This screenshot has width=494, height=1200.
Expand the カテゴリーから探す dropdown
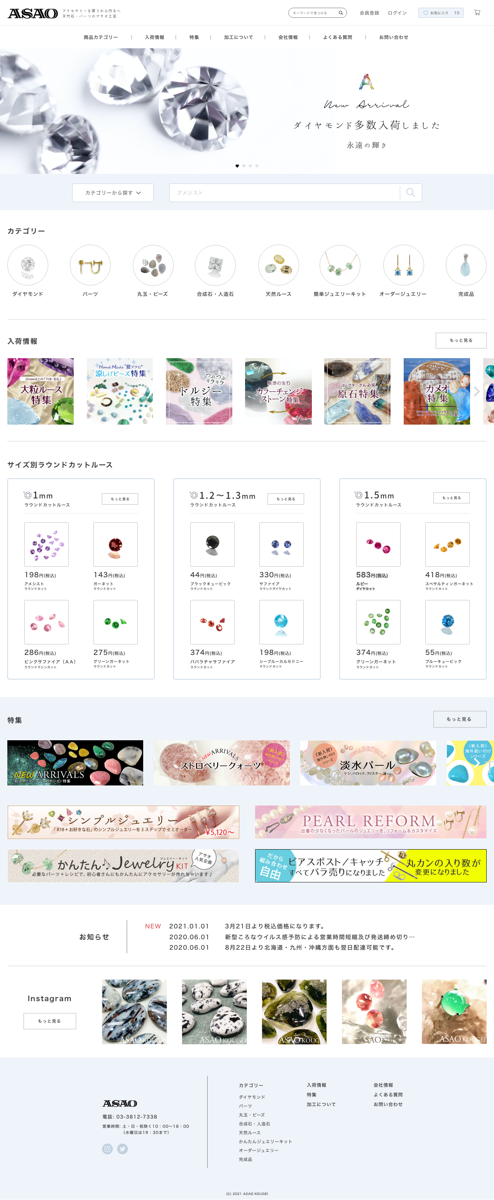[113, 193]
